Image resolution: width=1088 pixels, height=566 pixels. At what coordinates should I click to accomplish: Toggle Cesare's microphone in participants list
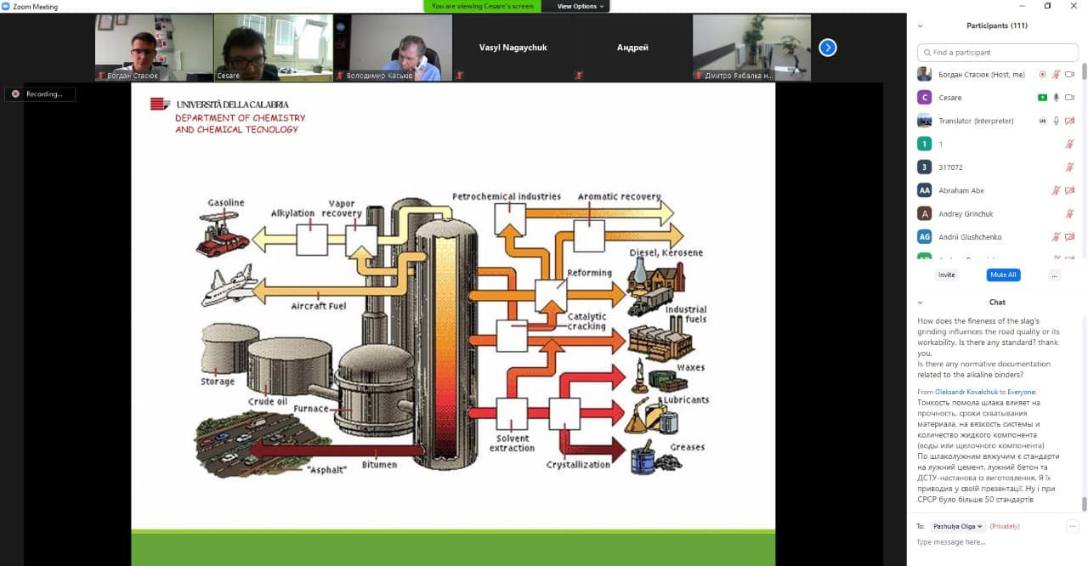coord(1057,98)
